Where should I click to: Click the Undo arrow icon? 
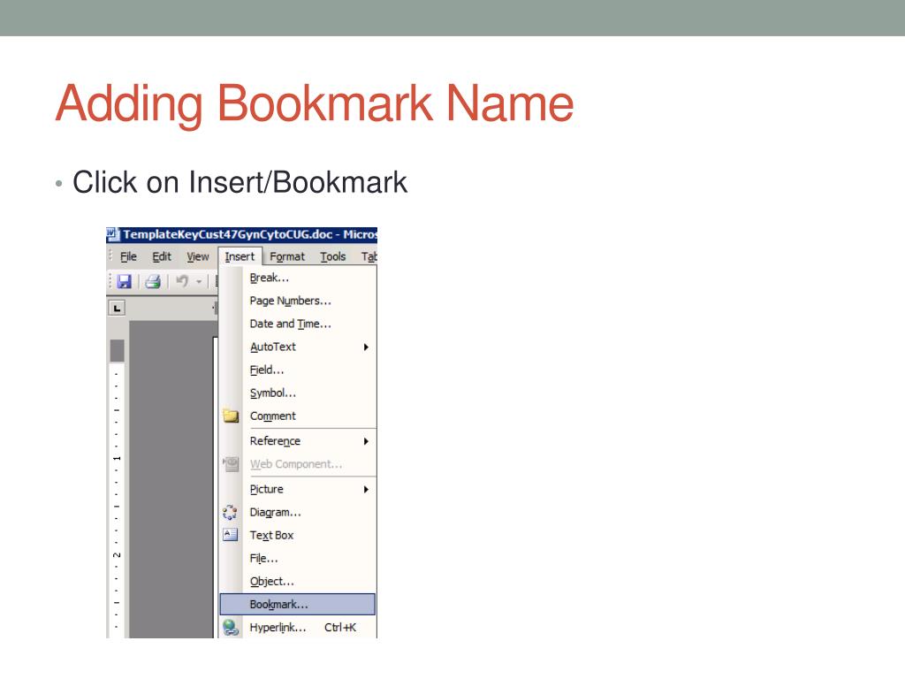[x=182, y=281]
